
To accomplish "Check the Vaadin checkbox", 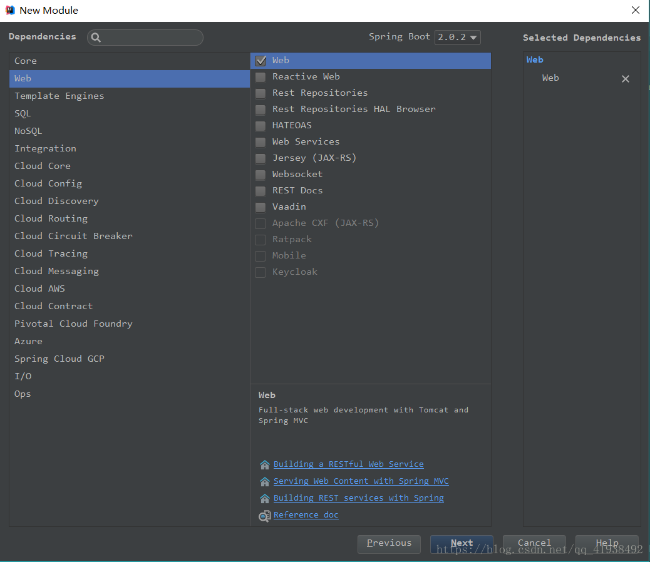I will [x=261, y=207].
